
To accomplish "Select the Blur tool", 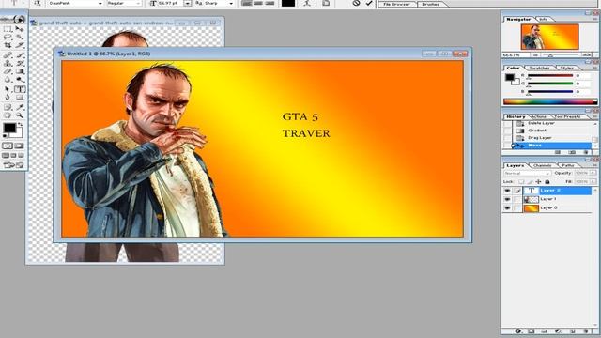I will [x=8, y=79].
